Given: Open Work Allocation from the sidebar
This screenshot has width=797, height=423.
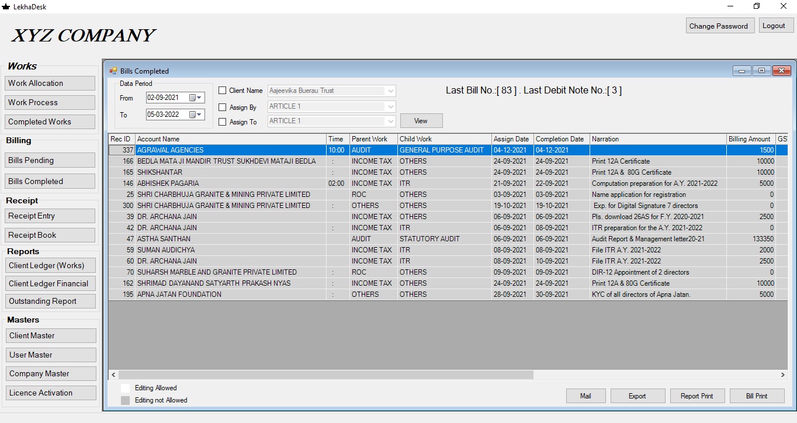Looking at the screenshot, I should (50, 83).
